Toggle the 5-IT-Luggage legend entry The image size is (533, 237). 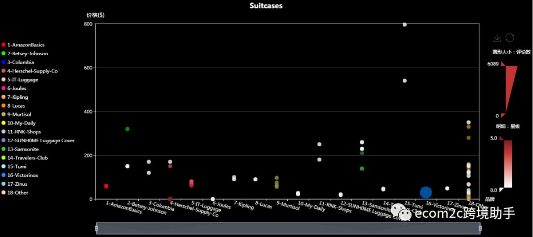point(20,79)
